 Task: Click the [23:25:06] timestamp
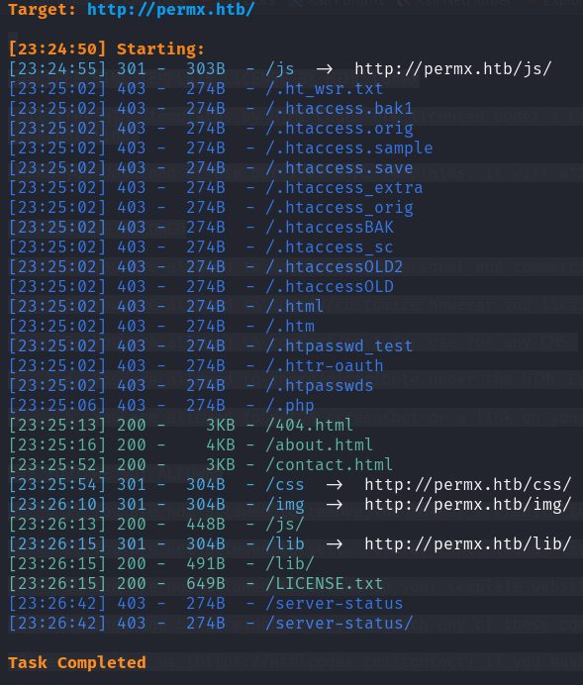(x=57, y=406)
